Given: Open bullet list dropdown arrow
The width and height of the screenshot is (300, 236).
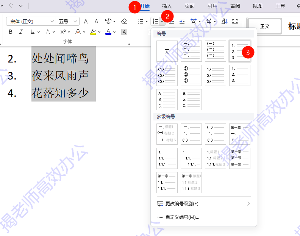Looking at the screenshot, I should click(147, 22).
